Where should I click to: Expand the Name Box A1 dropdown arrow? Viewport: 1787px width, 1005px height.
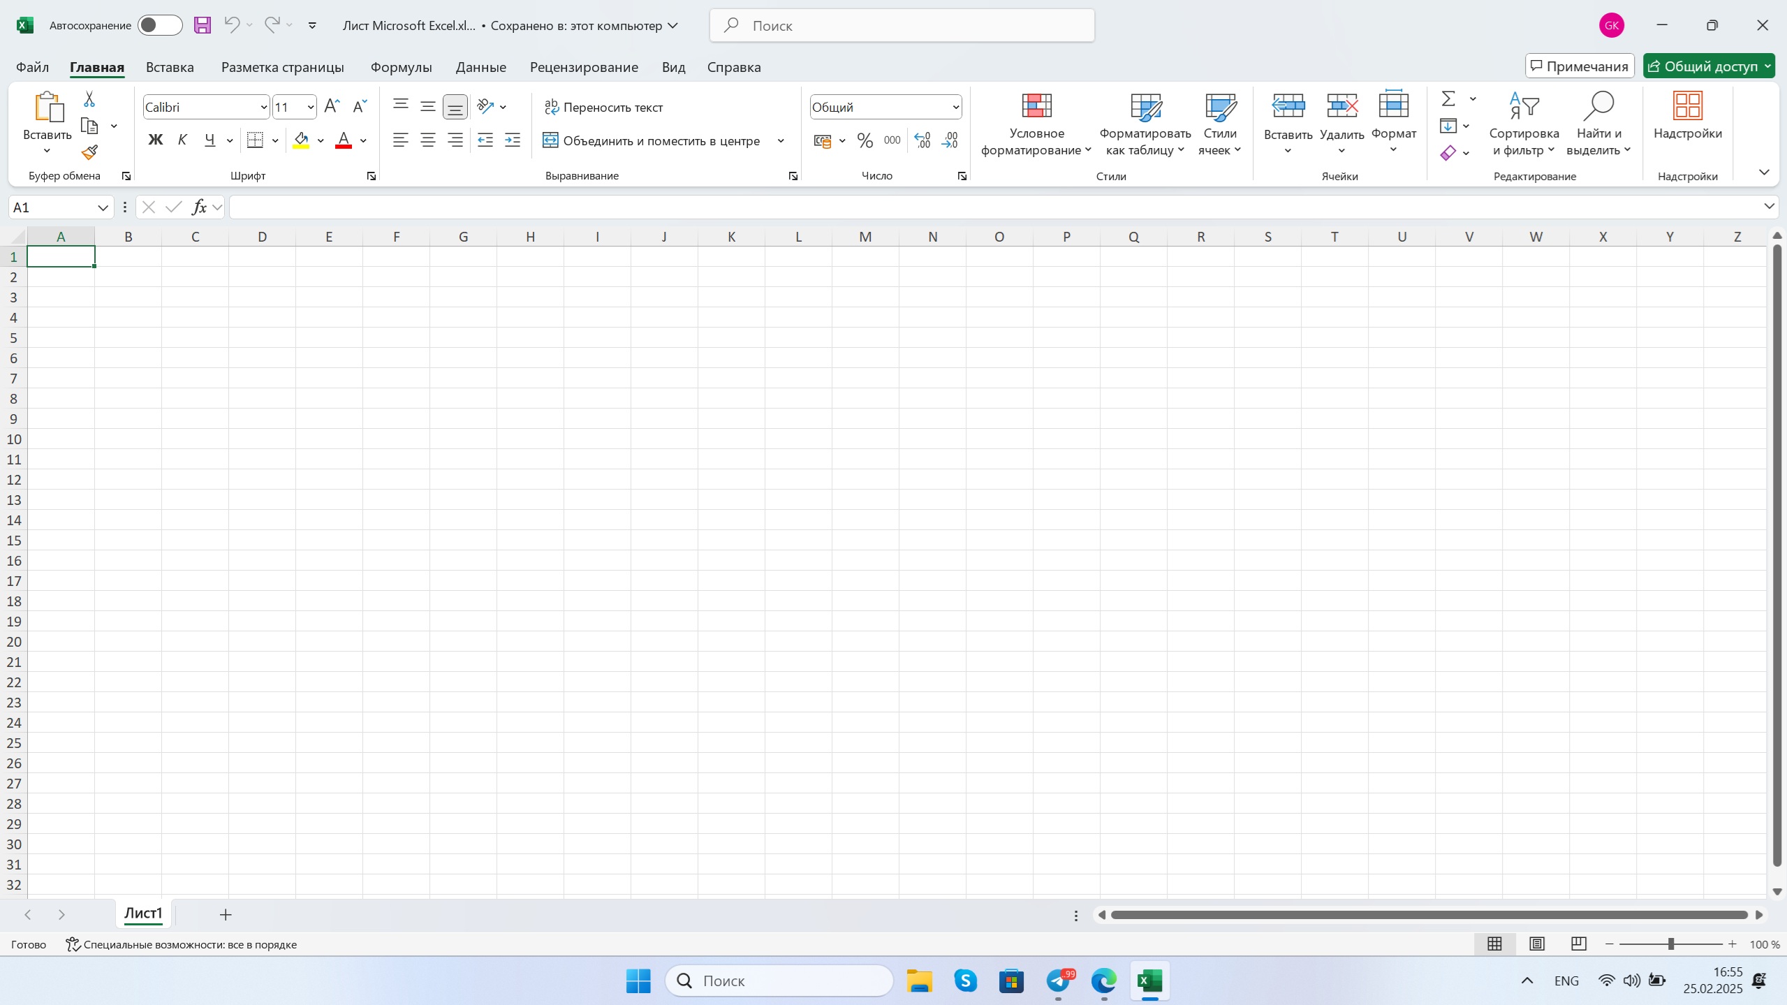(103, 207)
